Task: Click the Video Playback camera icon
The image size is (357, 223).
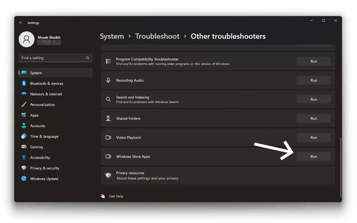Action: pyautogui.click(x=108, y=138)
